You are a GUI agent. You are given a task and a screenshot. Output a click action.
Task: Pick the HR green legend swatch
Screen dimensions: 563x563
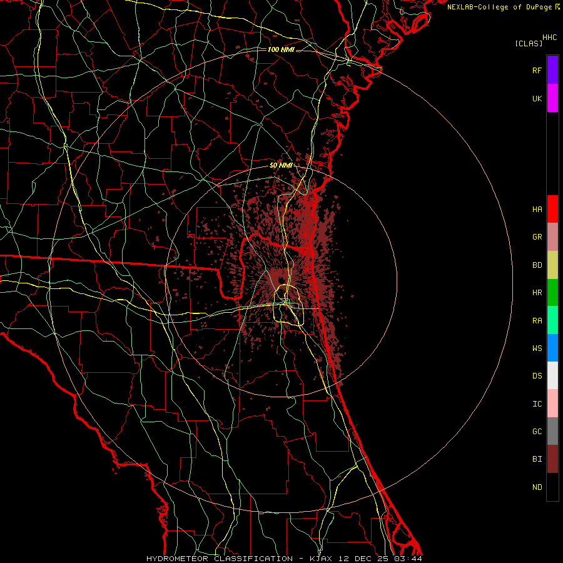click(552, 293)
